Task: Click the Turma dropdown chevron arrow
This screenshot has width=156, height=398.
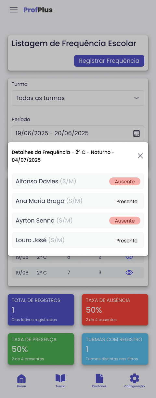Action: point(136,98)
